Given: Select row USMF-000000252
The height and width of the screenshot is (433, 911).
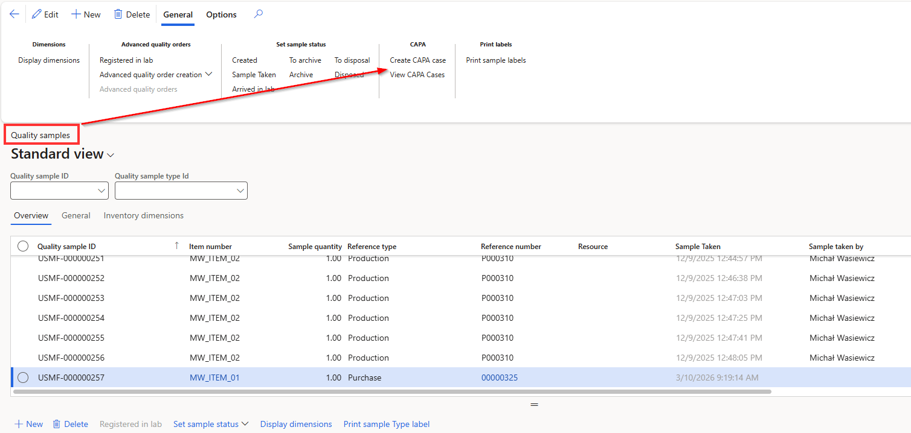Looking at the screenshot, I should (x=460, y=278).
